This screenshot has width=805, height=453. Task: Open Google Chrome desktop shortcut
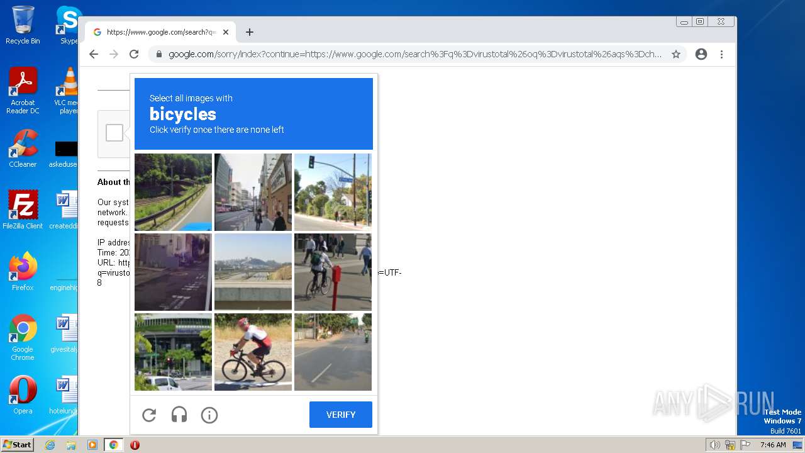tap(23, 337)
